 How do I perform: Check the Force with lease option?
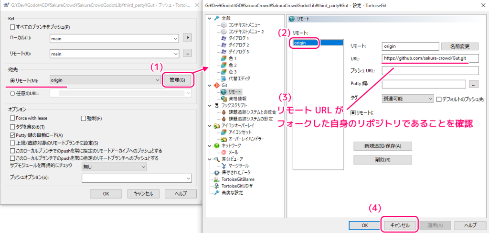(x=12, y=118)
